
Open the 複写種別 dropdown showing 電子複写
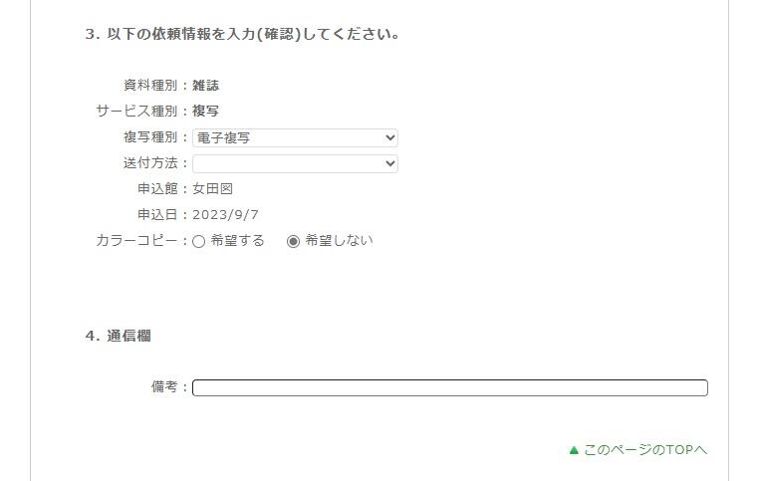pyautogui.click(x=295, y=137)
